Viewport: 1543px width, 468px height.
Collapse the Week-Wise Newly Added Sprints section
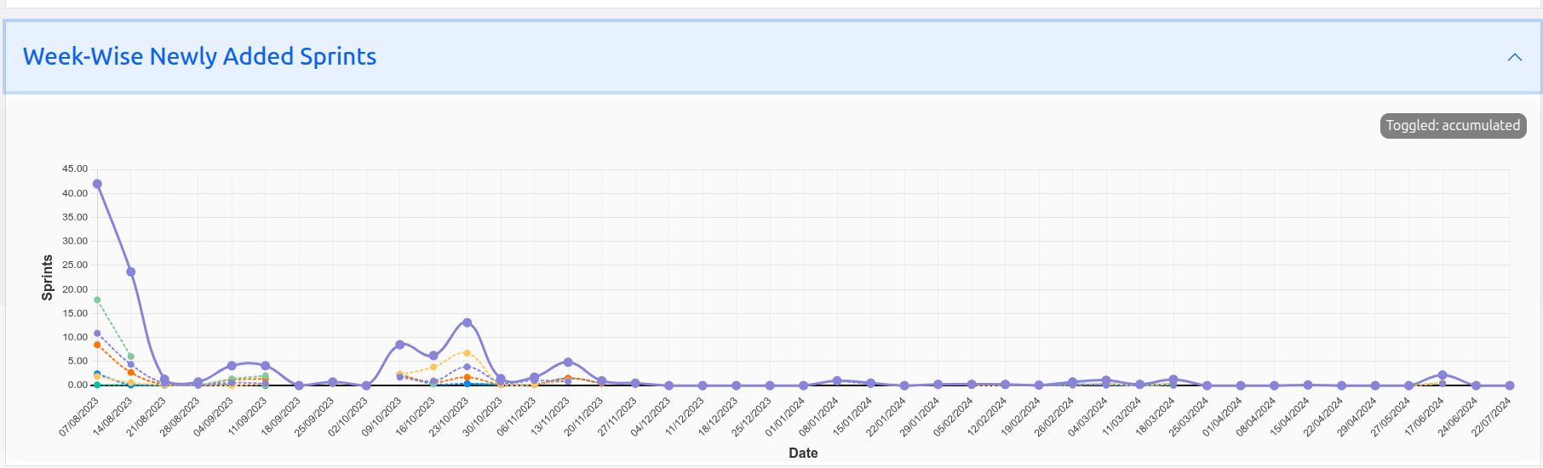pos(1514,57)
